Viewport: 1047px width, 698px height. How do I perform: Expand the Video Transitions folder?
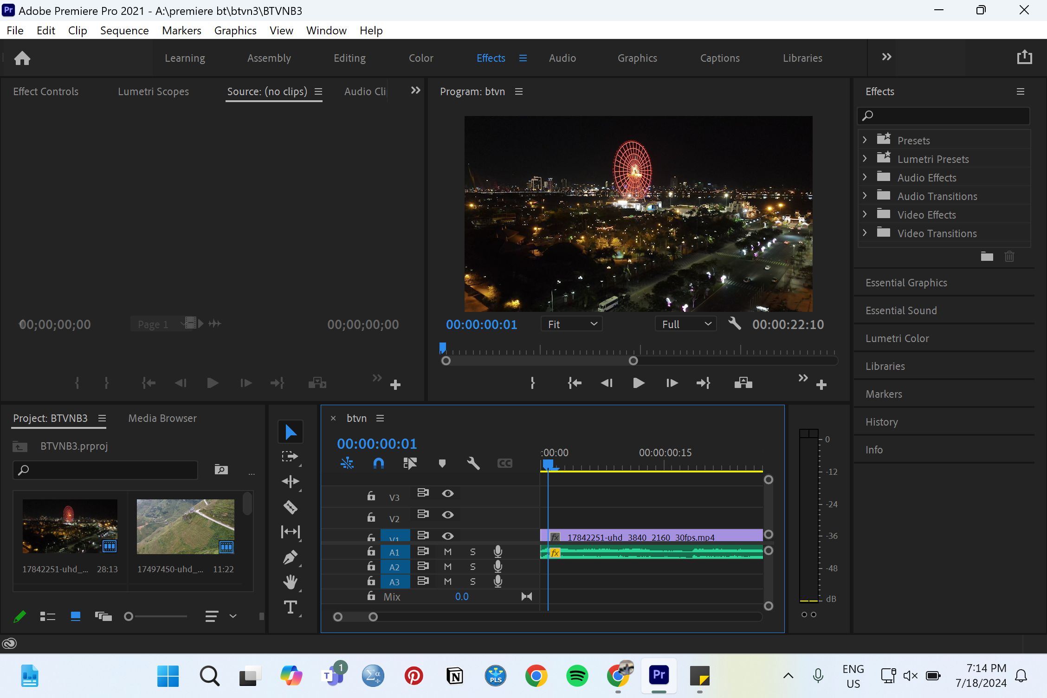click(x=865, y=233)
